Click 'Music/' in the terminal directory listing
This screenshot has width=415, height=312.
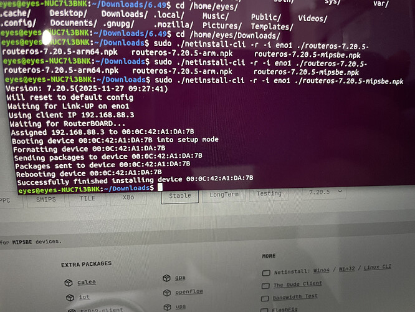pyautogui.click(x=216, y=16)
